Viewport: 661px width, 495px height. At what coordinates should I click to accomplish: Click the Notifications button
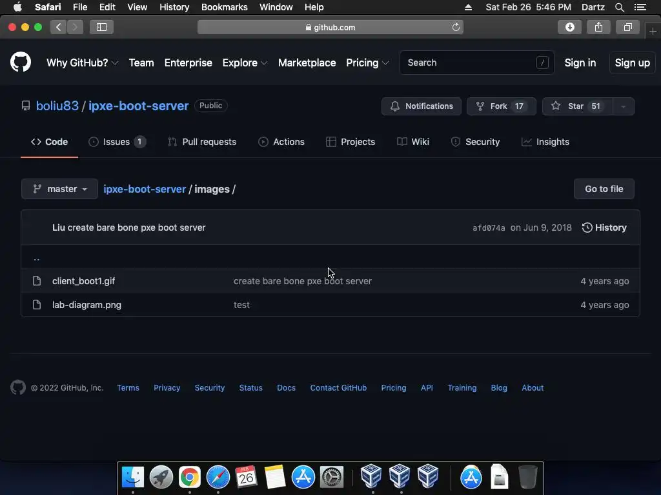click(421, 106)
